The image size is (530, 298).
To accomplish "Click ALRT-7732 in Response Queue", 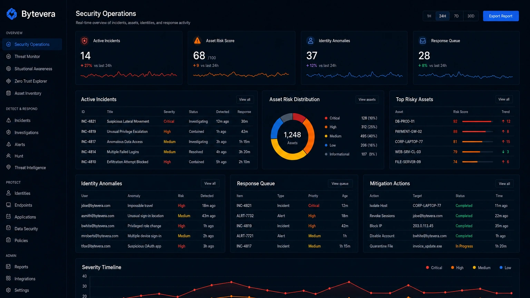I will coord(245,216).
